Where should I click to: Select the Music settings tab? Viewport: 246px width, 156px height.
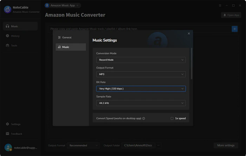(x=71, y=47)
